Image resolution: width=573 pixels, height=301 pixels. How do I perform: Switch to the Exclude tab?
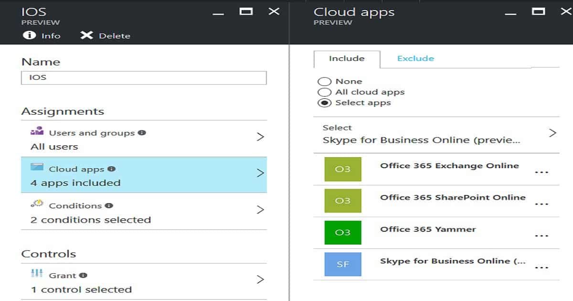pos(415,59)
